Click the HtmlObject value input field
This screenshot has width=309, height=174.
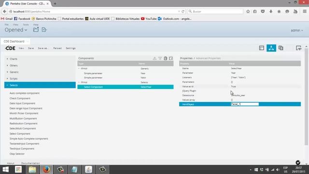(245, 104)
